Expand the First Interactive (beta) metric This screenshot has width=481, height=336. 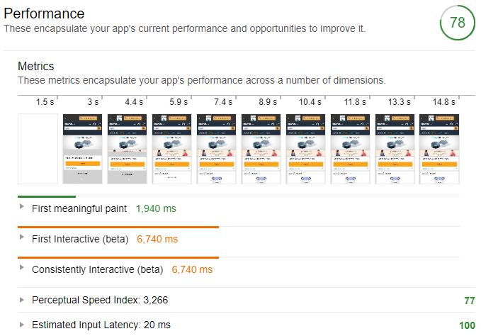pos(23,239)
